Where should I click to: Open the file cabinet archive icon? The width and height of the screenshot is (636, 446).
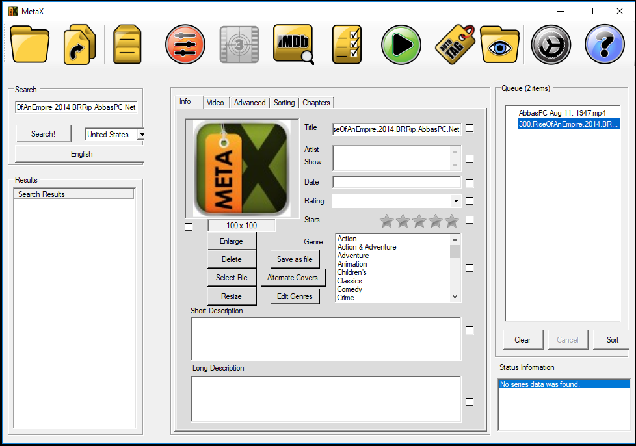[127, 44]
